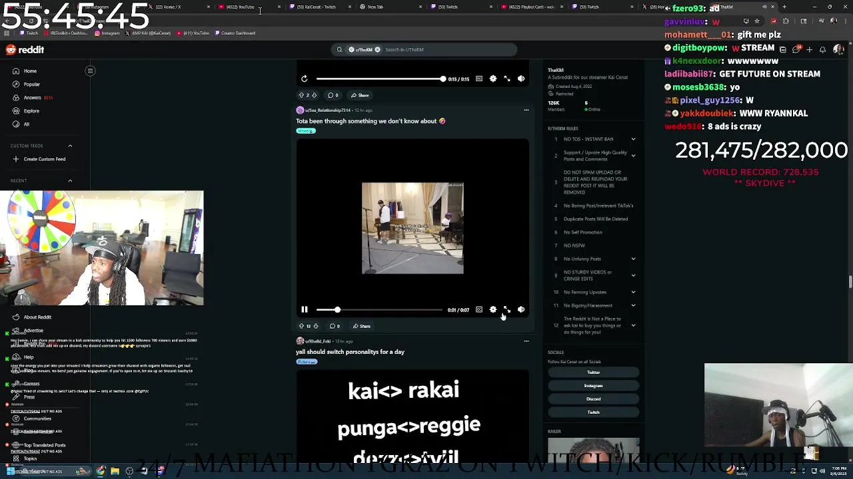The image size is (853, 479).
Task: Fullscreen the 0:07 video
Action: point(507,309)
